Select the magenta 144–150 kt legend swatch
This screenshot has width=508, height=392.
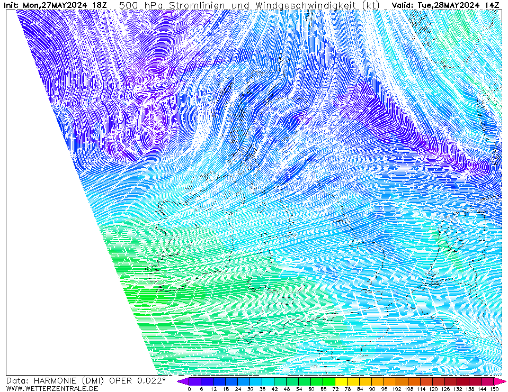(x=487, y=381)
